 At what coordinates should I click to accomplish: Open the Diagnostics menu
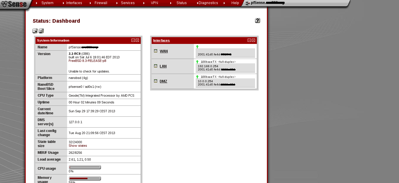pos(208,3)
